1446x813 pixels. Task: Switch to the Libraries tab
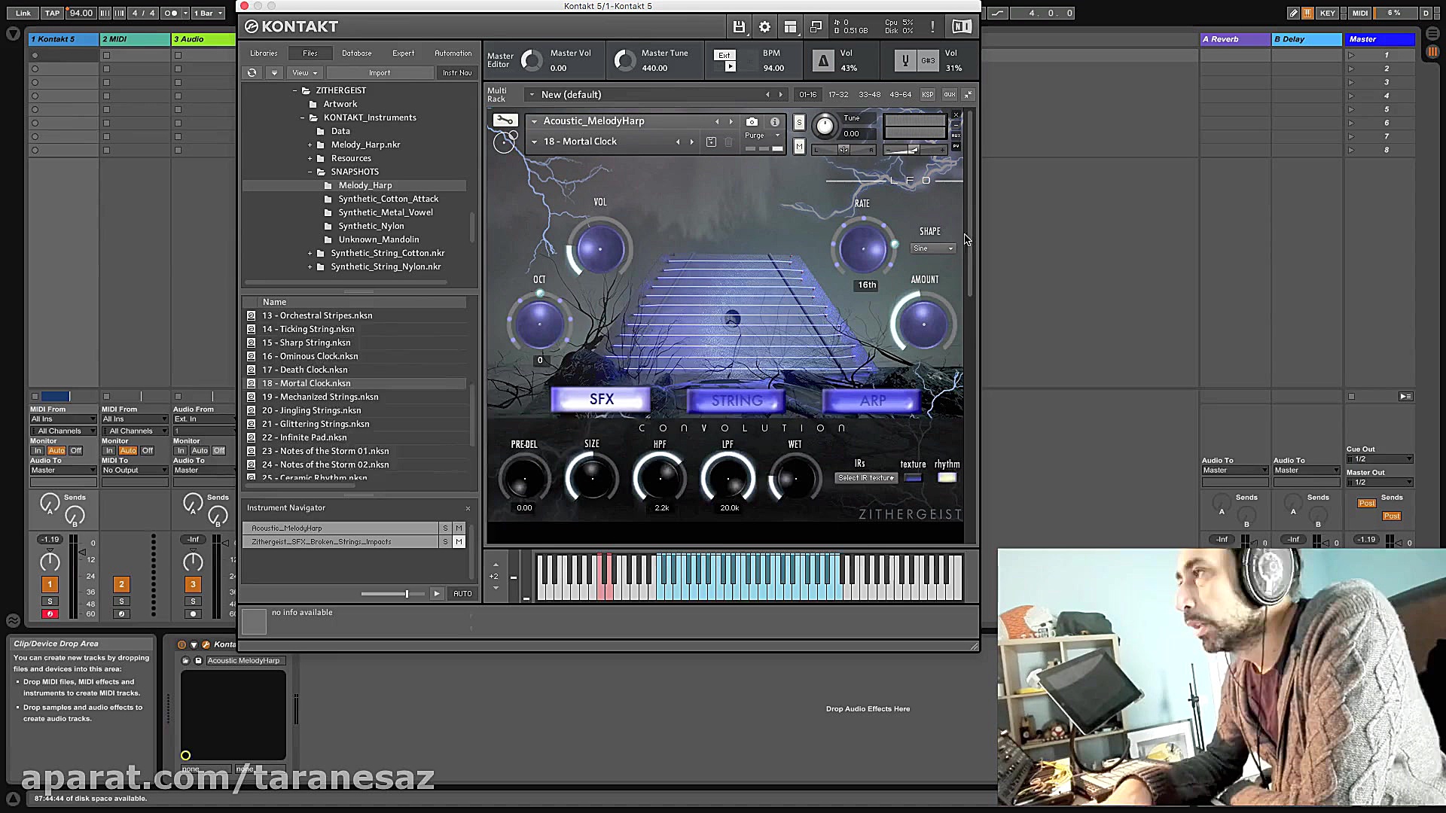[x=263, y=53]
